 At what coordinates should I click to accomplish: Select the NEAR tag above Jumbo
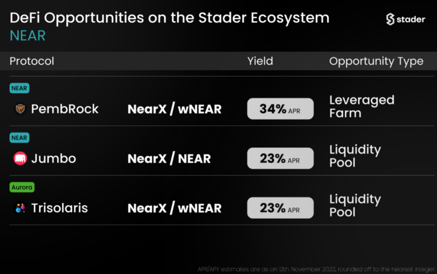coord(19,138)
